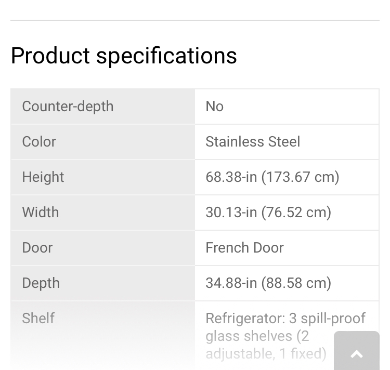This screenshot has height=370, width=390.
Task: Select the Product specifications heading
Action: tap(124, 56)
